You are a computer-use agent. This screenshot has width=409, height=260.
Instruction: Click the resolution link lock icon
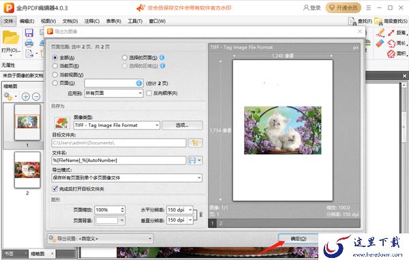200,214
